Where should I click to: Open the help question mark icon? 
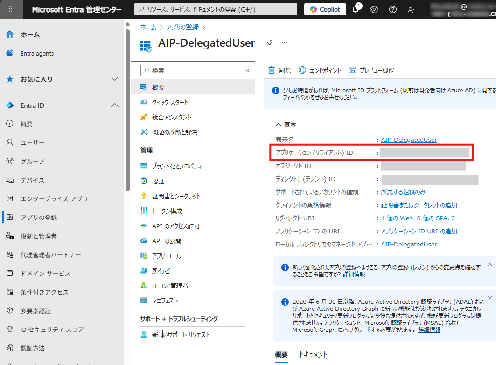click(392, 9)
